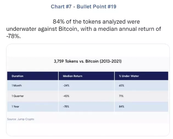Click the "Chart #7 - Bullet Point #19" heading
The width and height of the screenshot is (173, 139).
pyautogui.click(x=83, y=7)
